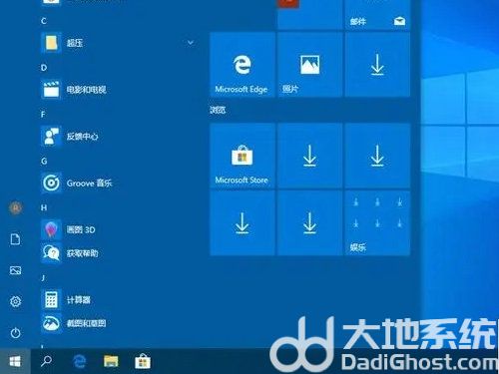Image resolution: width=499 pixels, height=374 pixels.
Task: Open the Microsoft Edge tile
Action: (243, 65)
